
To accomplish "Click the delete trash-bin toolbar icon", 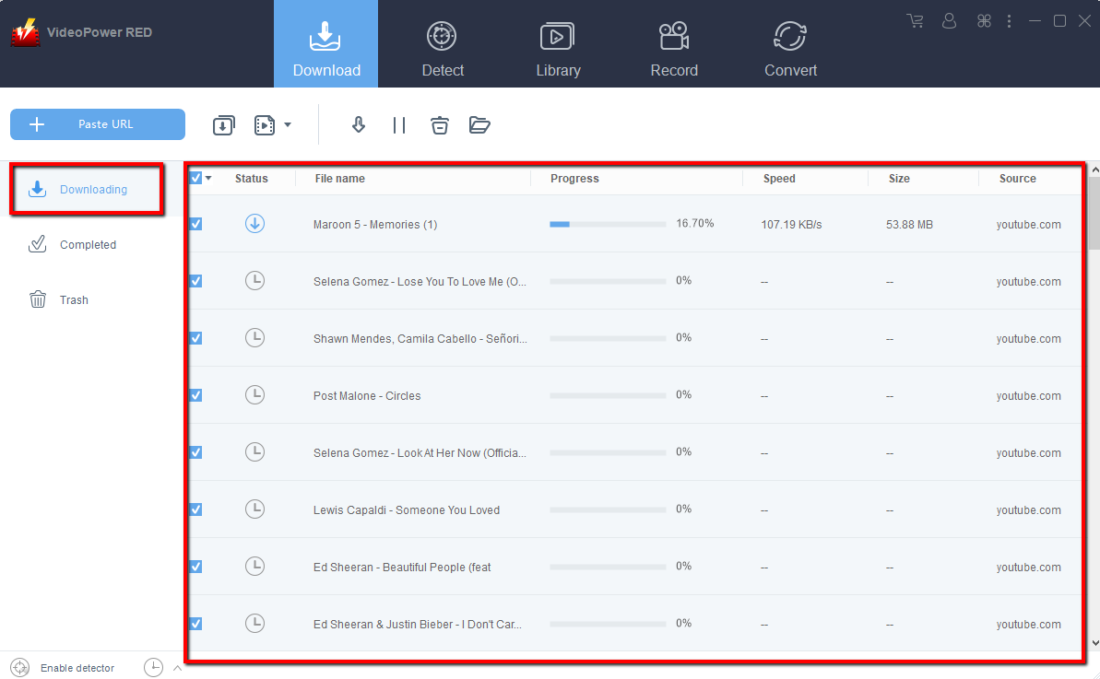I will click(x=440, y=125).
